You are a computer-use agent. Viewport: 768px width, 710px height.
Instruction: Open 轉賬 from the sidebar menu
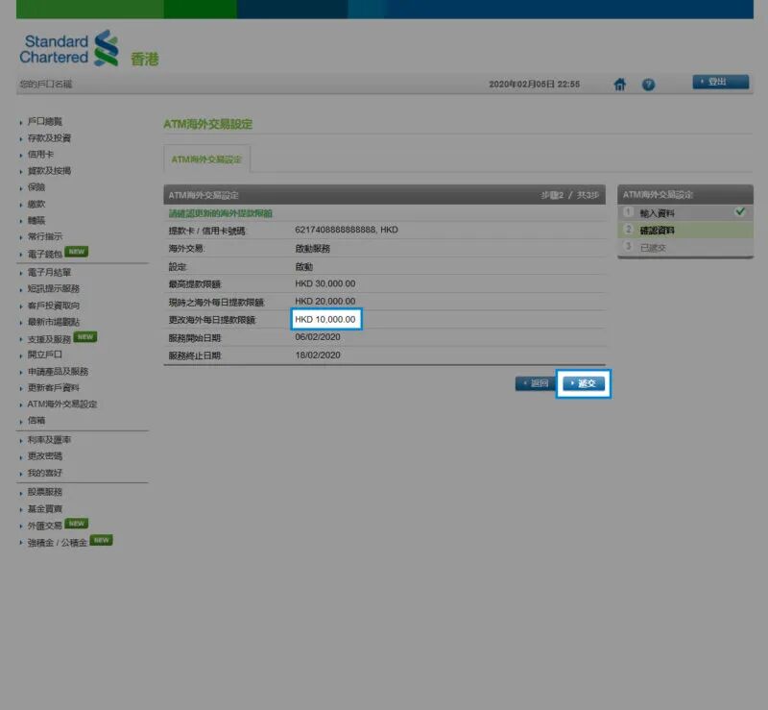tap(36, 220)
